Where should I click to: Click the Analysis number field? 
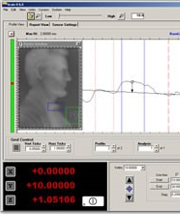[146, 148]
